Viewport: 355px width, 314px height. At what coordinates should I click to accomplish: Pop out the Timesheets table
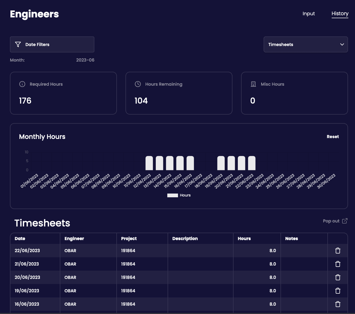(335, 221)
